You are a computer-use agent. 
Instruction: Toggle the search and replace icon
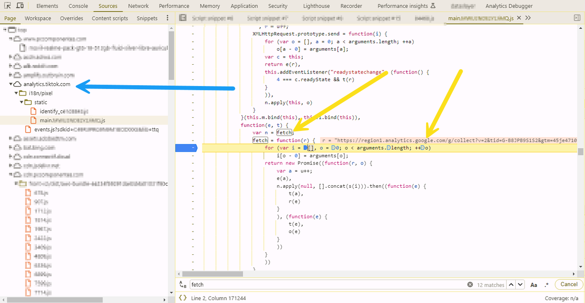[182, 285]
